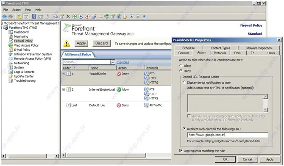Screen dimensions: 284x166
Task: Click the red Deny icon of YasakliSiteler rule
Action: [x=119, y=74]
